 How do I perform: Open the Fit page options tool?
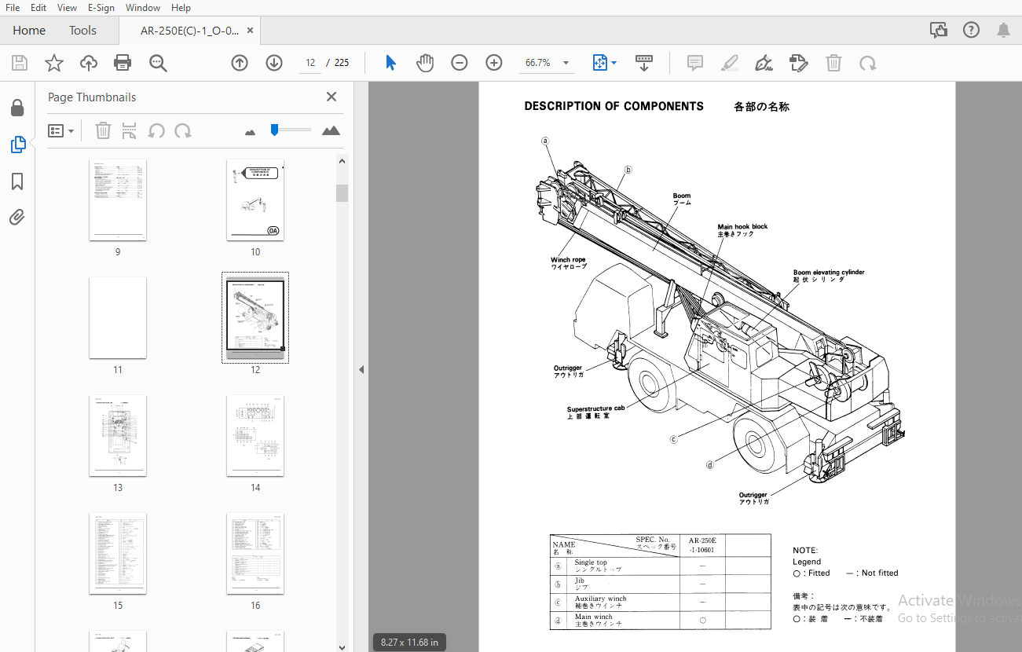click(599, 63)
